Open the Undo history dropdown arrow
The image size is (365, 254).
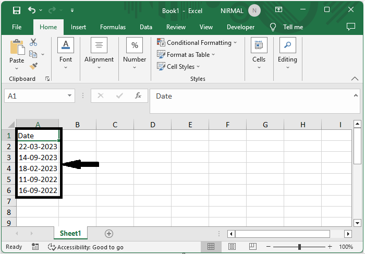coord(41,10)
